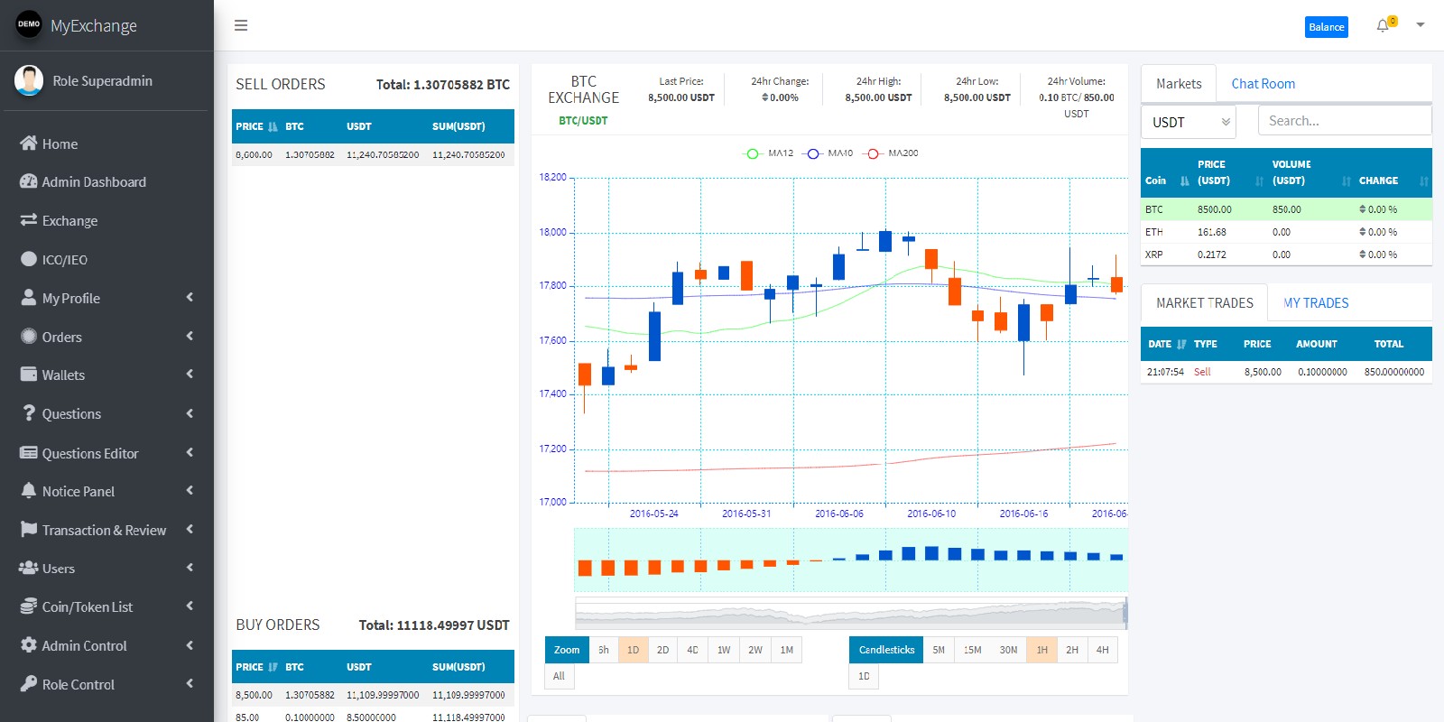
Task: Set chart zoom to 1W
Action: click(724, 650)
